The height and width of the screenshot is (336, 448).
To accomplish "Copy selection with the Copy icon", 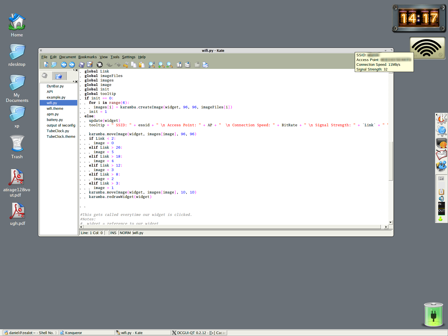I will pos(134,65).
